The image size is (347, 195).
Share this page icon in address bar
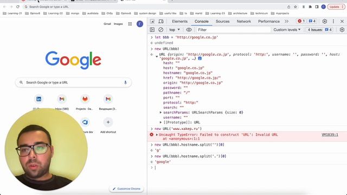tap(288, 7)
